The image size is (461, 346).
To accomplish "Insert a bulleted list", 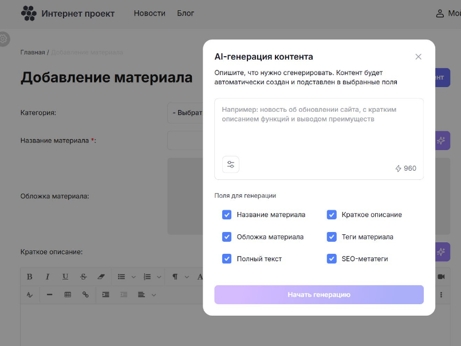I will pyautogui.click(x=121, y=277).
